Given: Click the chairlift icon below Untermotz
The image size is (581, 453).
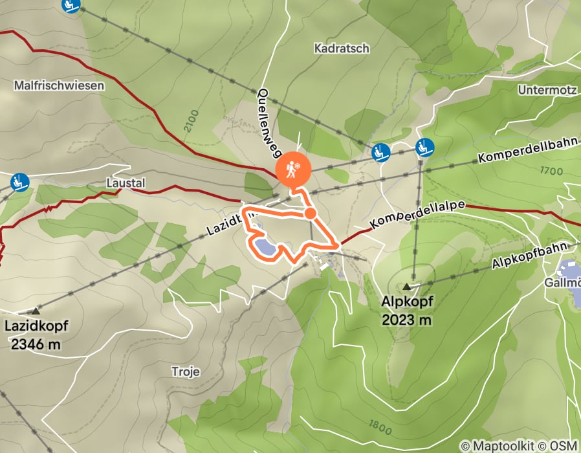Looking at the screenshot, I should pos(424,147).
